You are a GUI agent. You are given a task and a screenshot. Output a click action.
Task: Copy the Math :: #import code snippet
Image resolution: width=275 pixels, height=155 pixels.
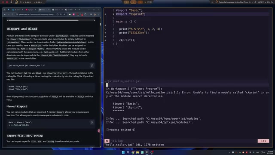92,122
